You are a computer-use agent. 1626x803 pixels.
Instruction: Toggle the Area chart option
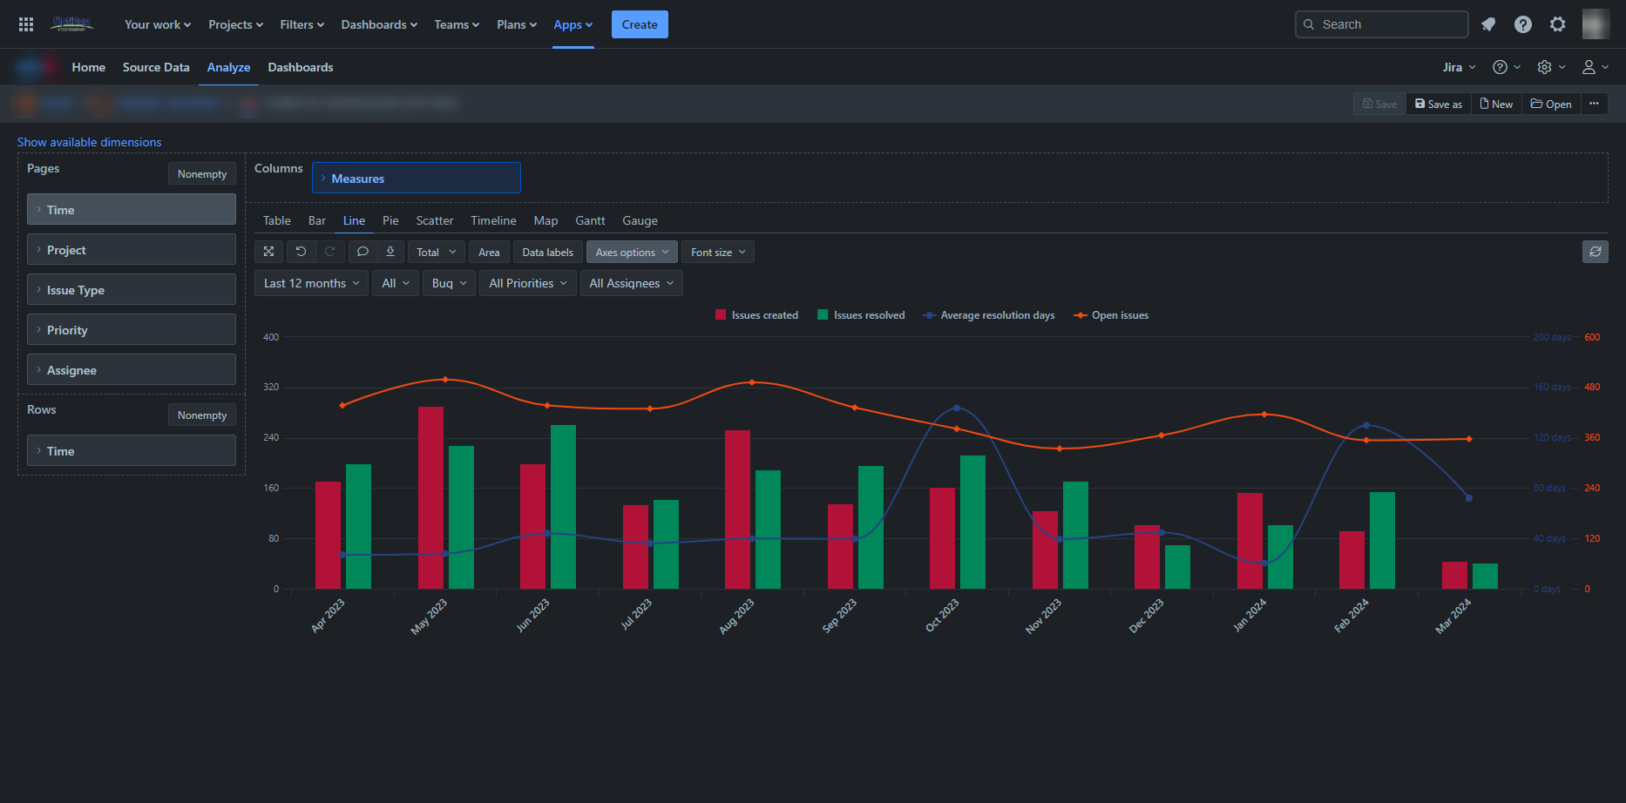coord(489,252)
